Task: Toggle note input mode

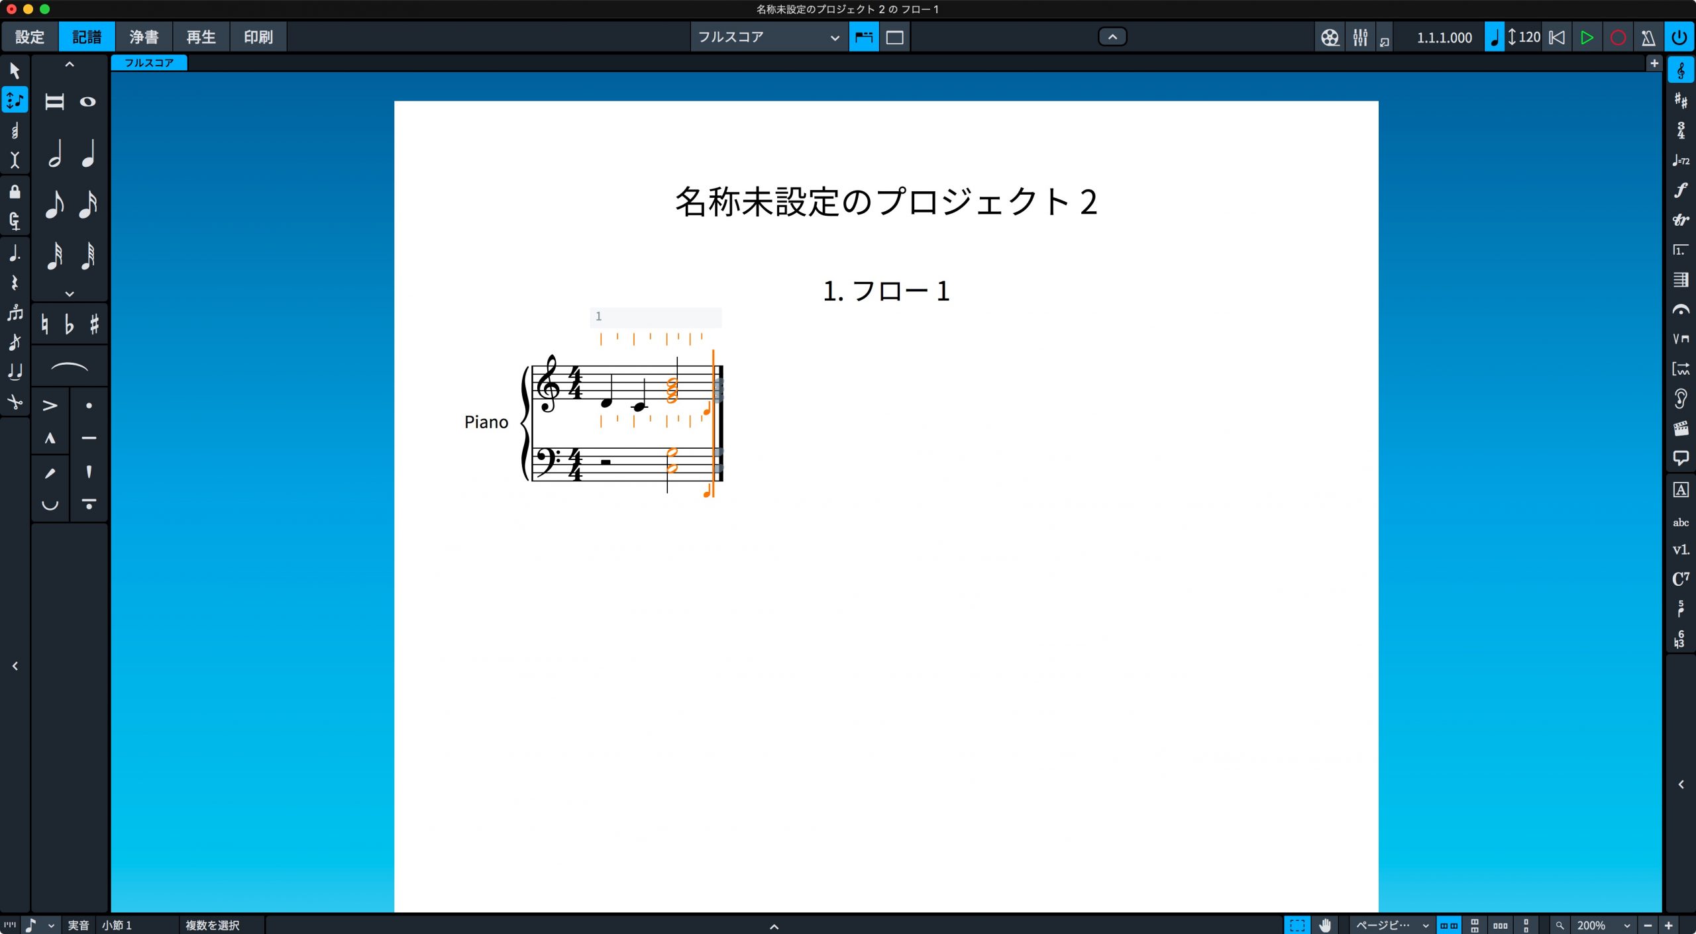Action: pyautogui.click(x=15, y=100)
